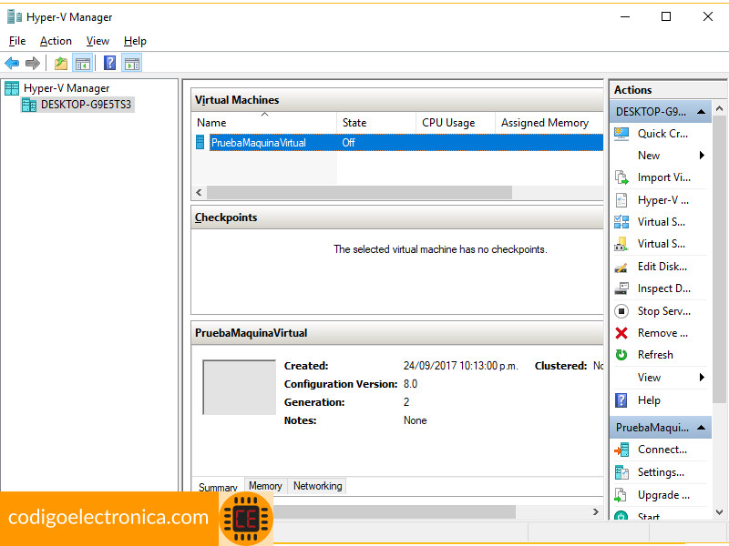Click the Edit Disk... action link
The width and height of the screenshot is (729, 546).
tap(662, 267)
